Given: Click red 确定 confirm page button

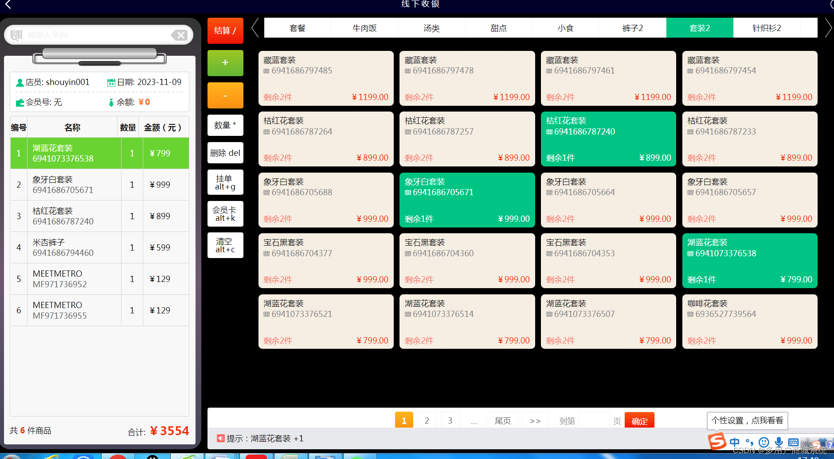Looking at the screenshot, I should pos(639,420).
